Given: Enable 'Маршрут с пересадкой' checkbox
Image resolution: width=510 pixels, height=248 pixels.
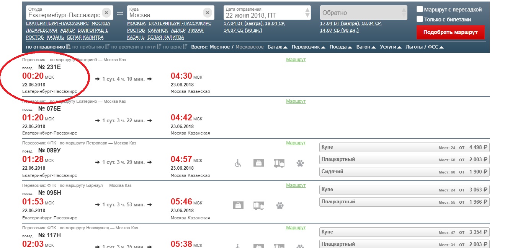Looking at the screenshot, I should click(420, 10).
